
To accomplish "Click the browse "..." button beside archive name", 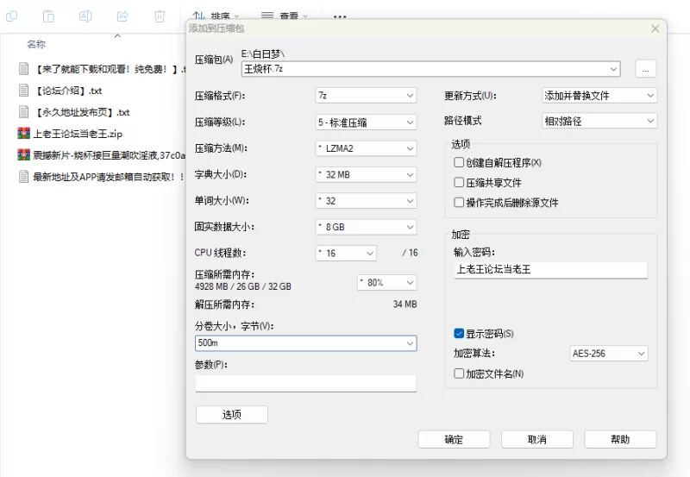I will point(647,69).
